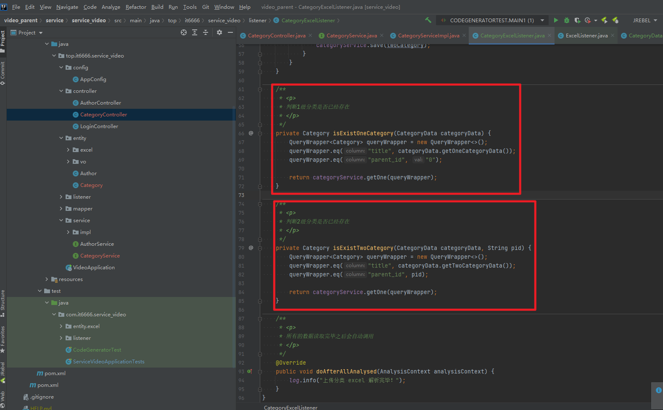The height and width of the screenshot is (410, 663).
Task: Open the Web side tool tab
Action: [x=3, y=399]
